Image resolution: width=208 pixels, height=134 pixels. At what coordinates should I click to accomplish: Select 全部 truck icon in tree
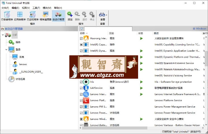click(x=8, y=35)
